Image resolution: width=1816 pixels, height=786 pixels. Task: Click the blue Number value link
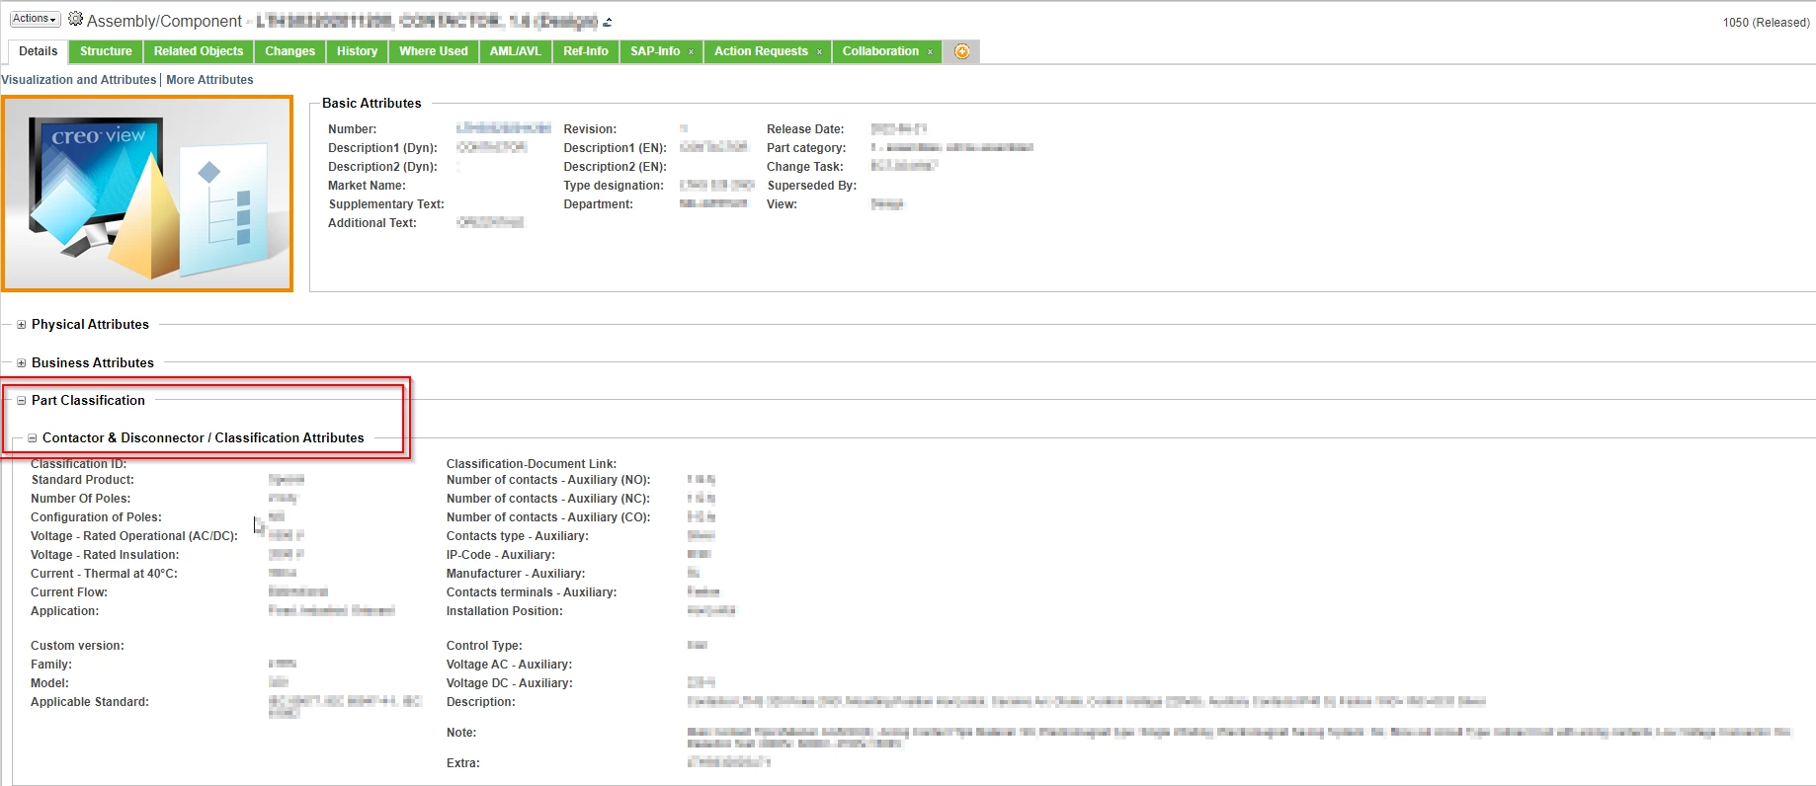click(x=504, y=128)
